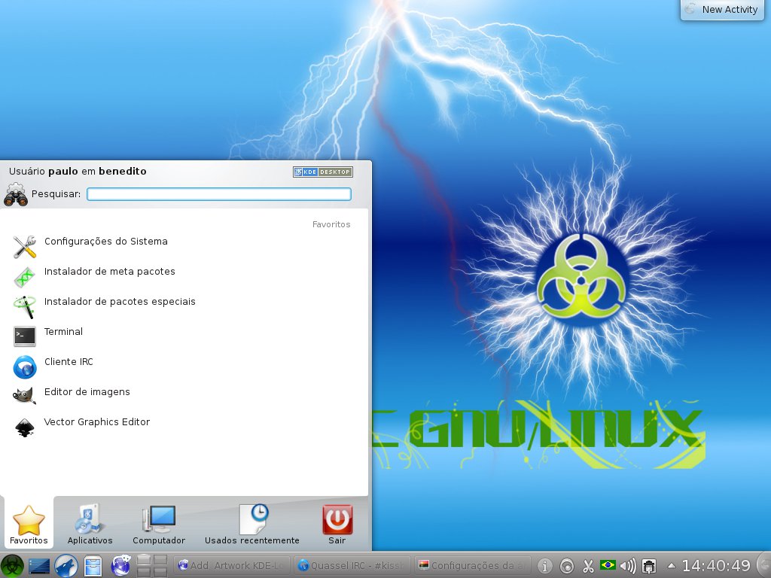Click the show desktop panel icon
The width and height of the screenshot is (771, 578).
click(39, 566)
